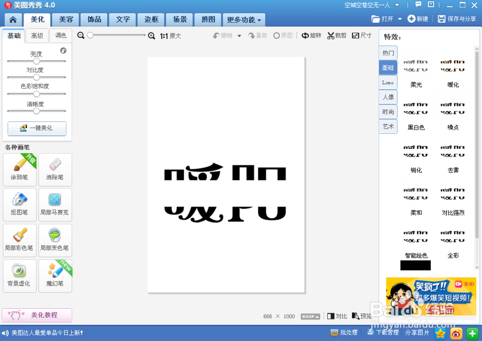Select the 局部变色笔 recolor tool
This screenshot has height=341, width=482.
pyautogui.click(x=55, y=240)
